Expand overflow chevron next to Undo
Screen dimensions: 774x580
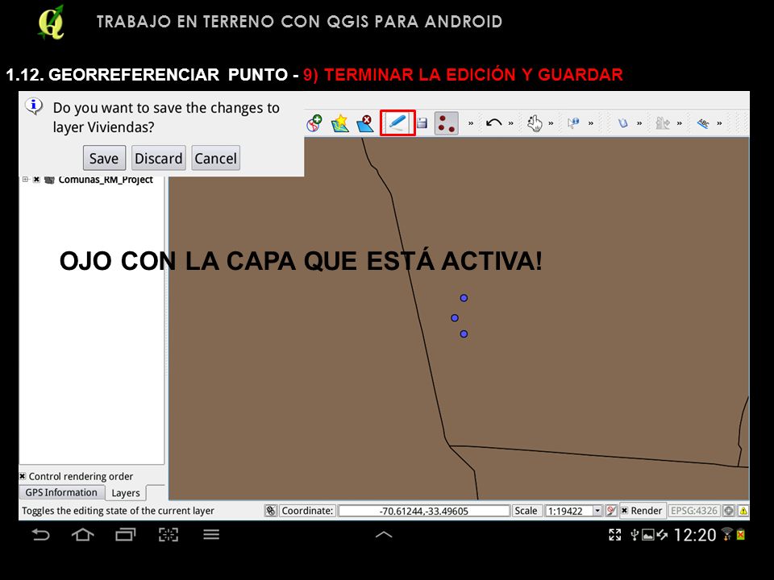point(511,123)
